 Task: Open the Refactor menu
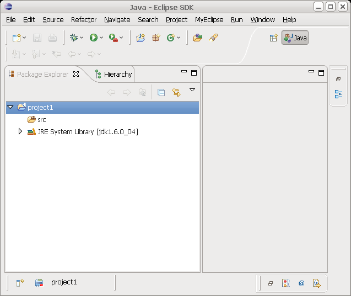(x=84, y=19)
